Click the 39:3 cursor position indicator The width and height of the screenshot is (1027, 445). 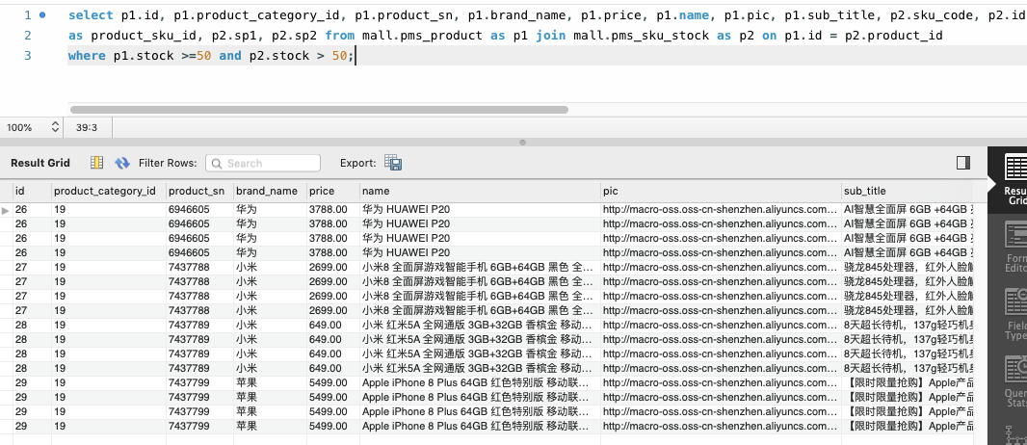(87, 127)
